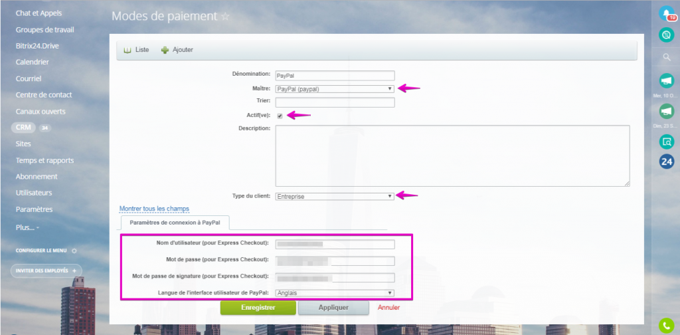Open Abonnement in sidebar
This screenshot has height=335, width=680.
tap(37, 177)
